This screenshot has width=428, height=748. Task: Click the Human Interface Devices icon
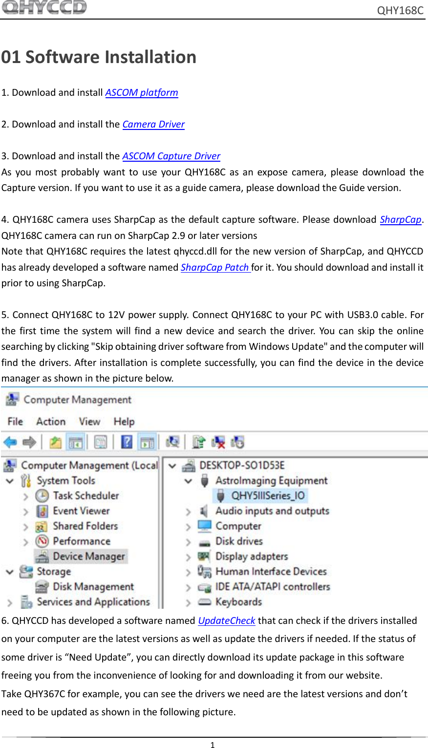pos(204,572)
